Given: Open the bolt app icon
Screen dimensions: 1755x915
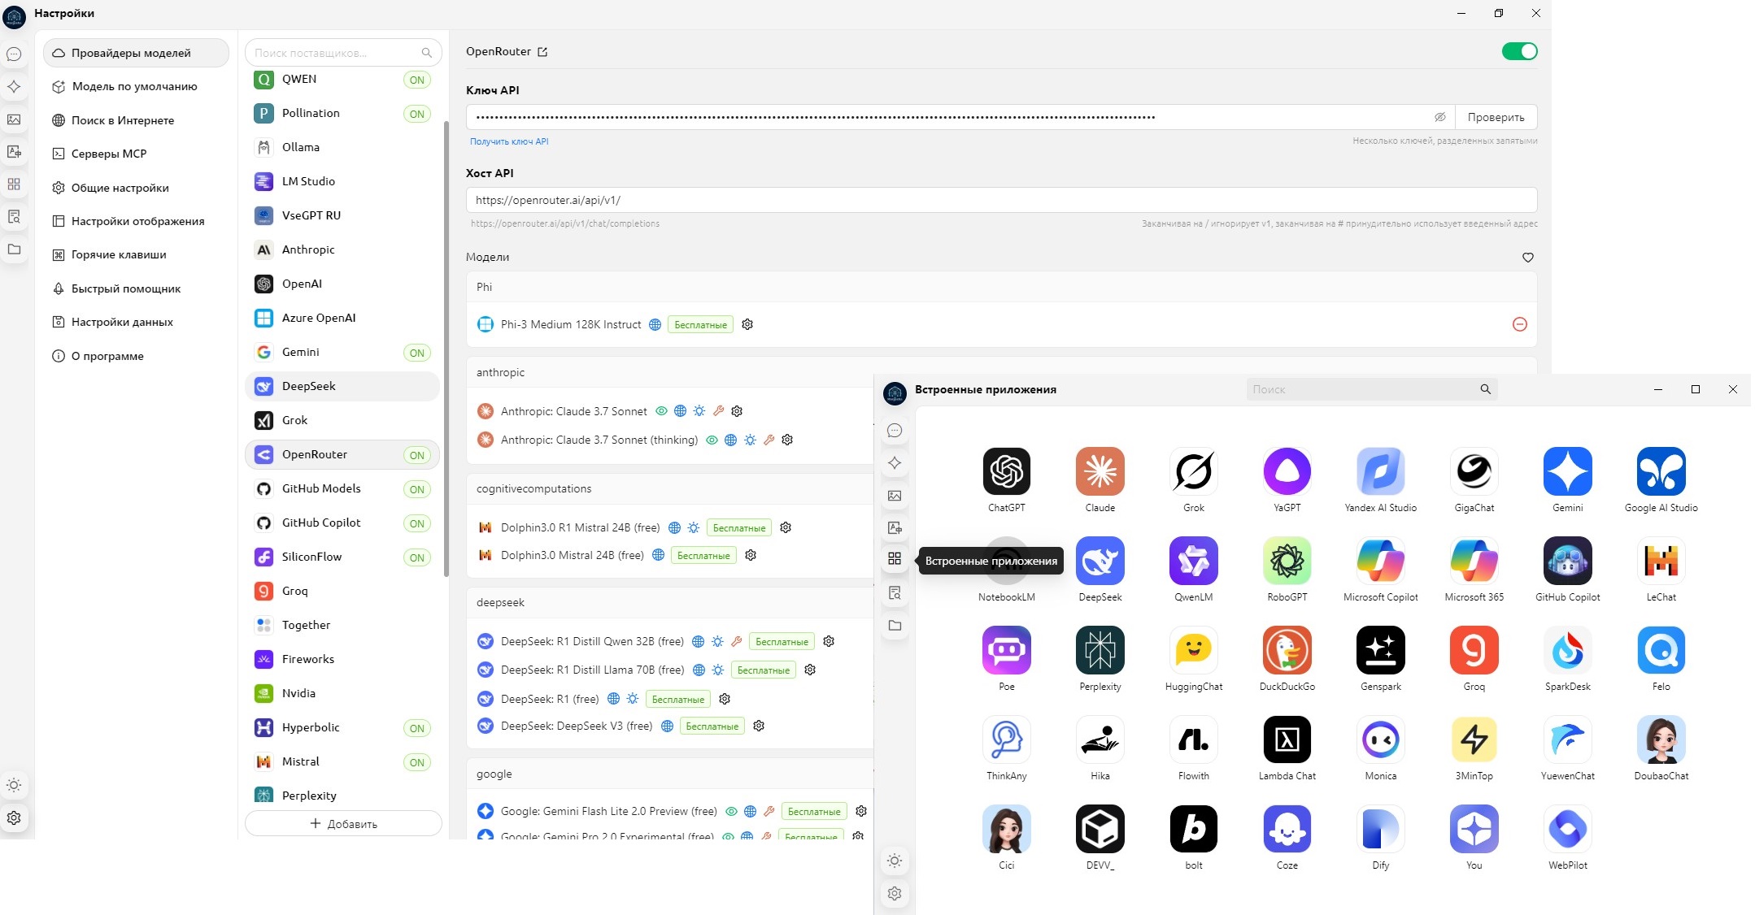Looking at the screenshot, I should pos(1193,829).
